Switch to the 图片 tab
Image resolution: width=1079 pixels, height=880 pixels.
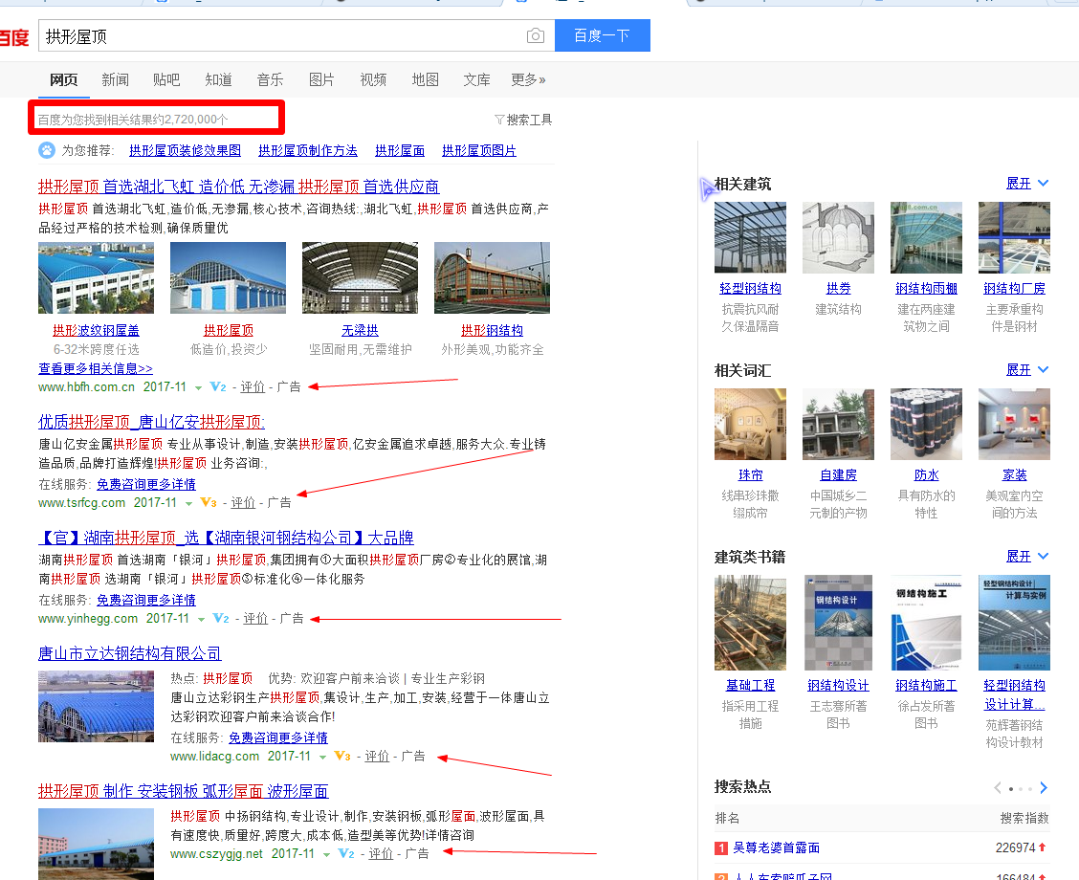(321, 79)
